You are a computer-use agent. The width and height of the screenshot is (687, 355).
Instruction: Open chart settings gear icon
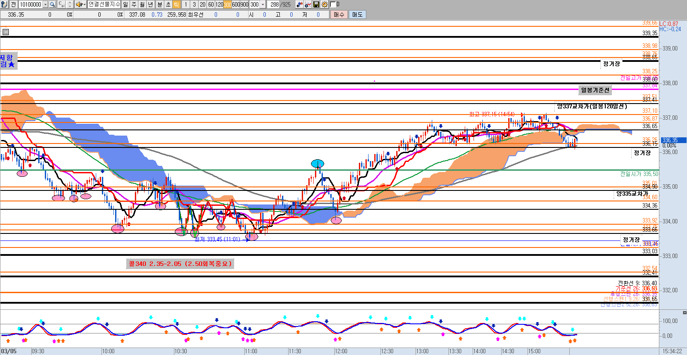pos(325,4)
